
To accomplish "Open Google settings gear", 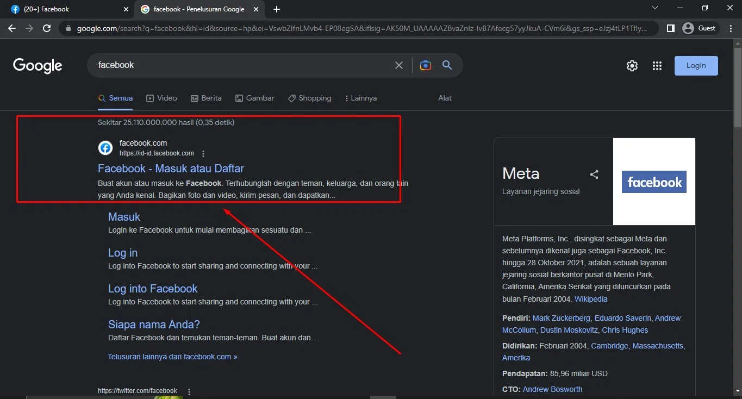I will coord(632,66).
